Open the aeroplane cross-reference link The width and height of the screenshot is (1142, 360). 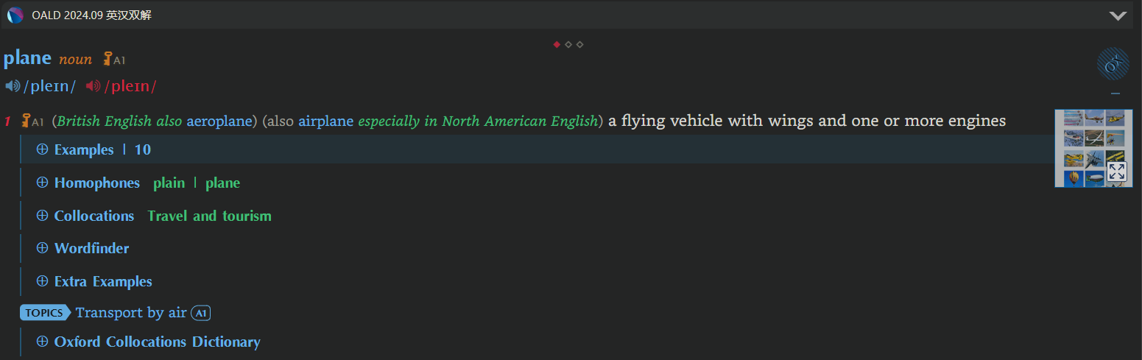[x=219, y=121]
